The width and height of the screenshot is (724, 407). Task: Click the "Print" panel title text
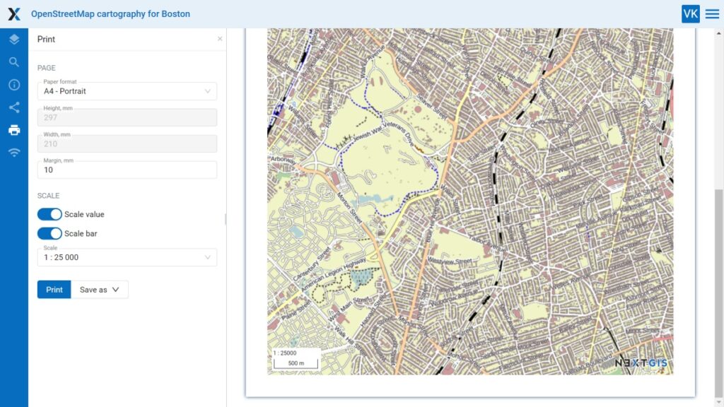click(46, 40)
